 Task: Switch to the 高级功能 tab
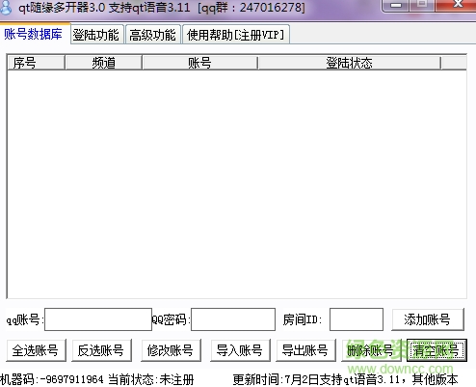(152, 35)
